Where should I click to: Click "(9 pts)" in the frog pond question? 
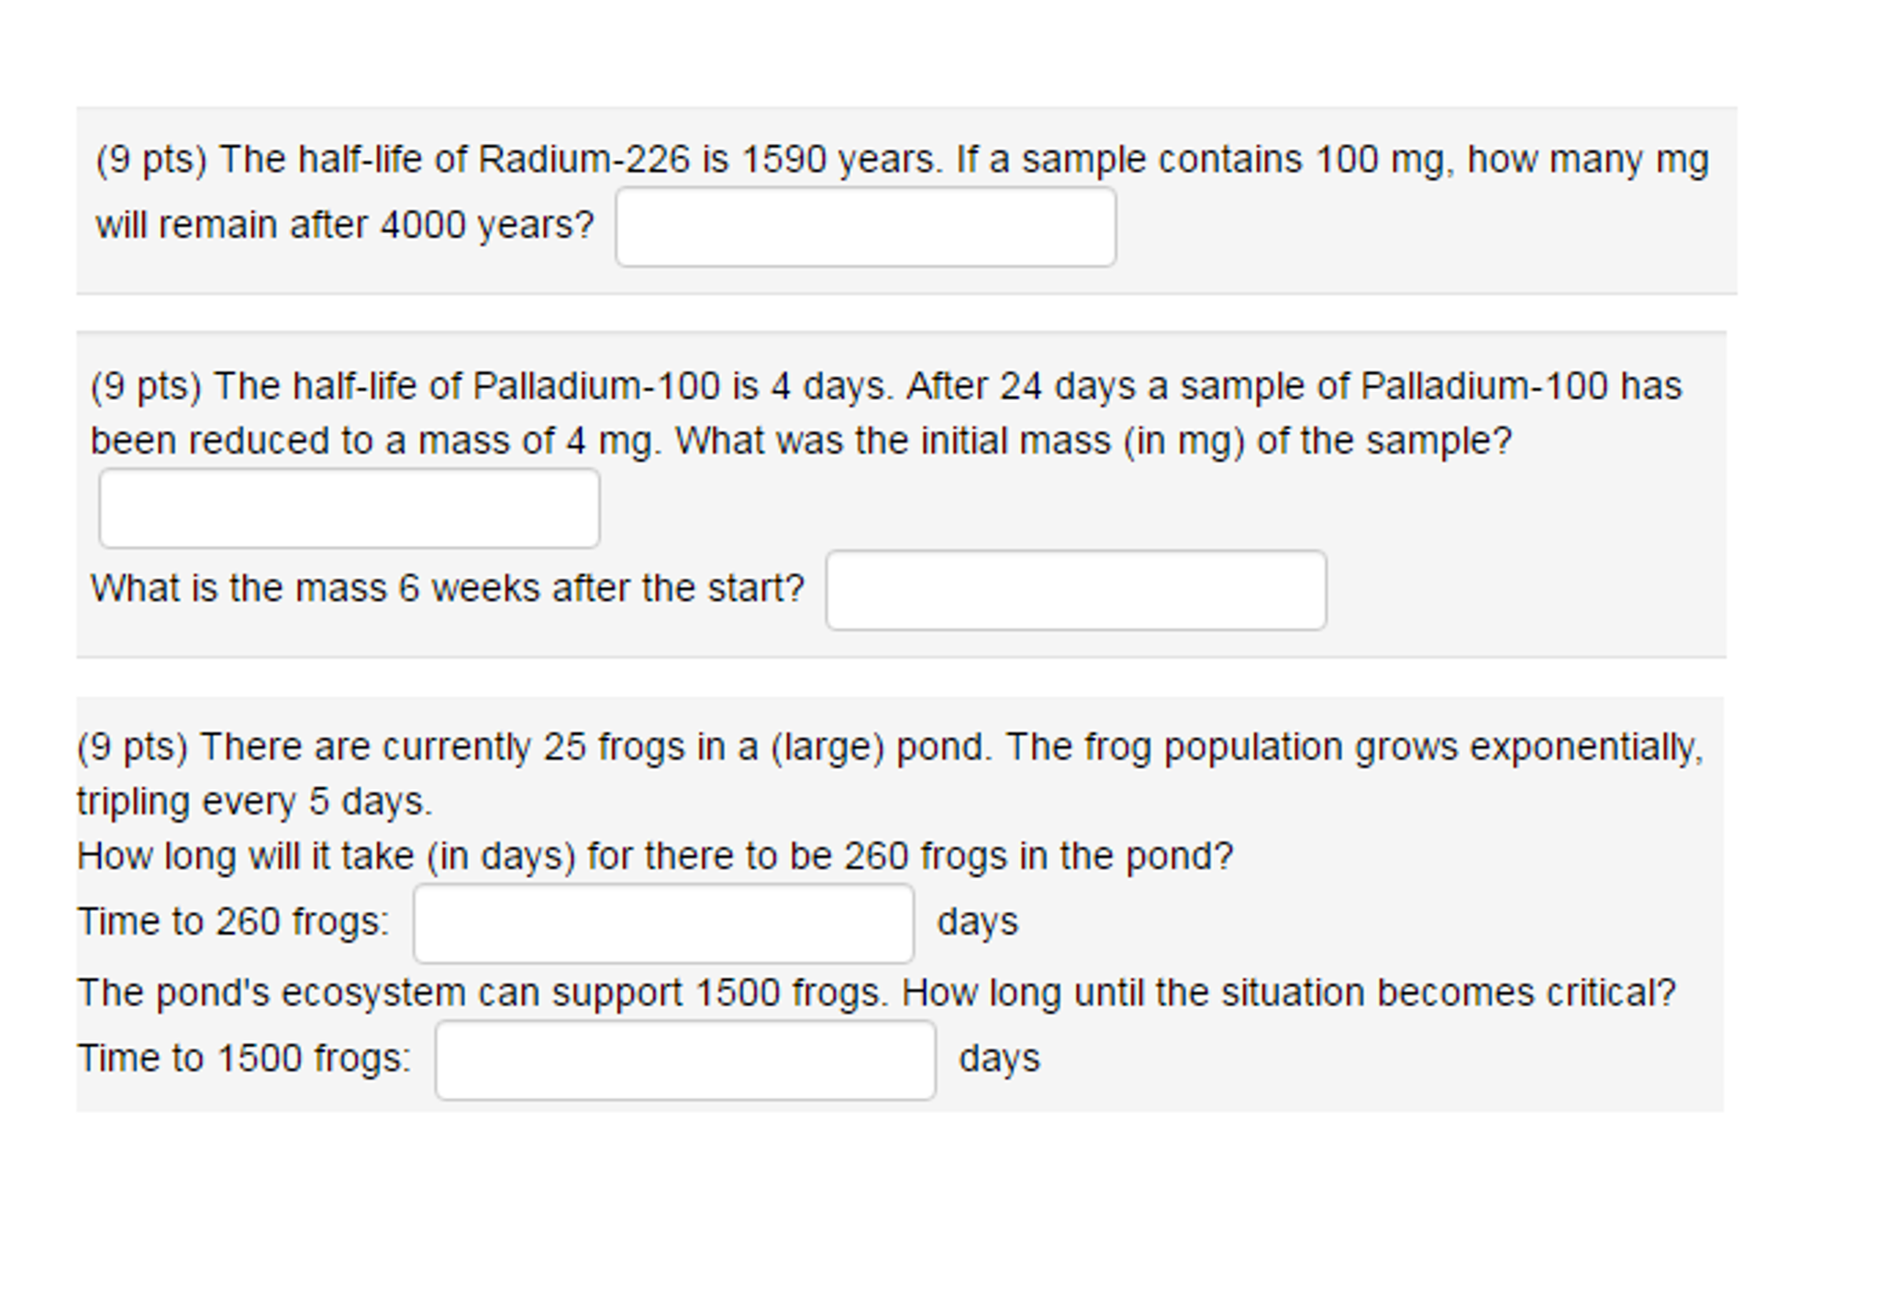pos(132,747)
